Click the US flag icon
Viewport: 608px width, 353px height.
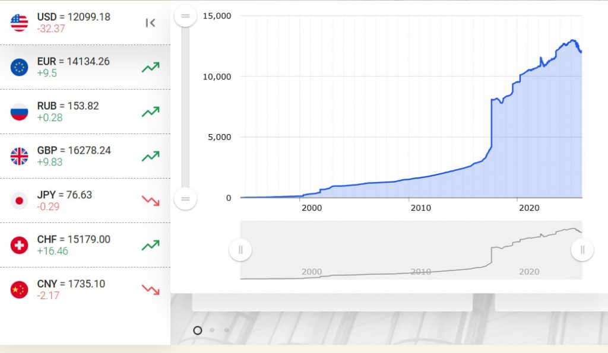tap(19, 23)
